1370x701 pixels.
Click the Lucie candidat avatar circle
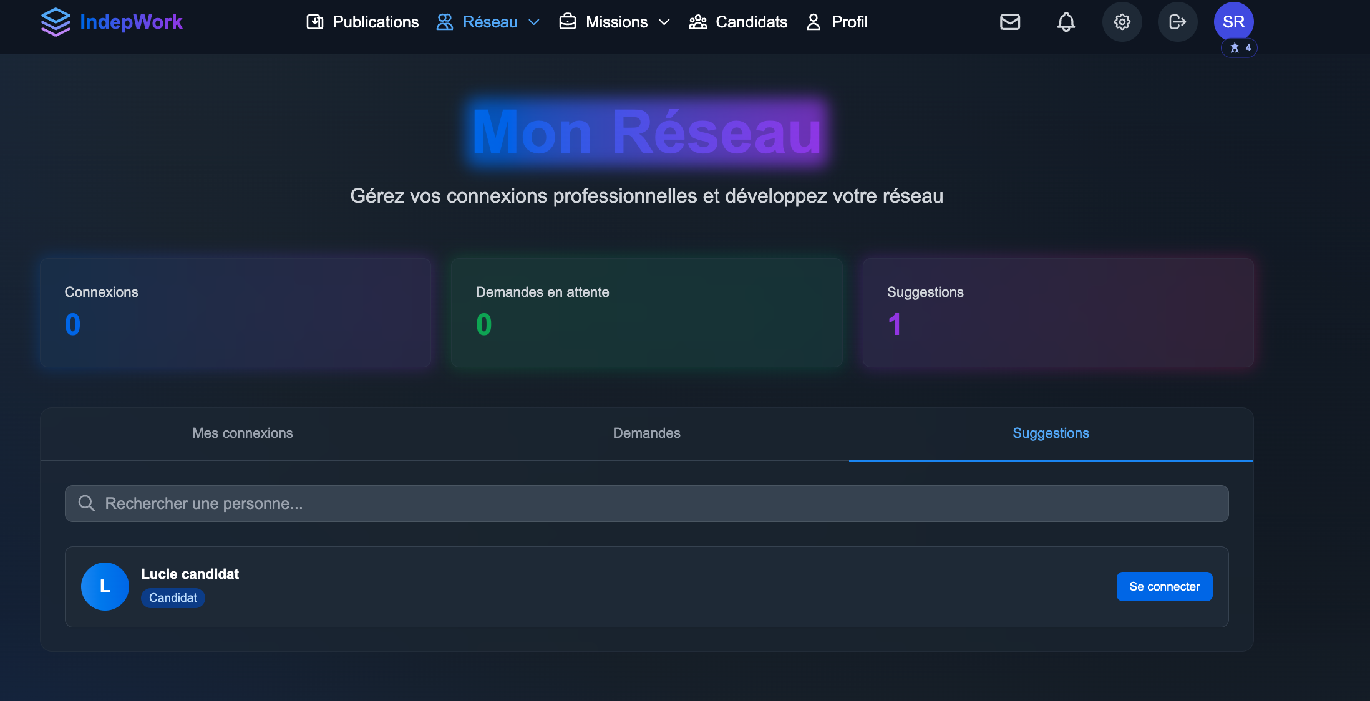coord(105,586)
